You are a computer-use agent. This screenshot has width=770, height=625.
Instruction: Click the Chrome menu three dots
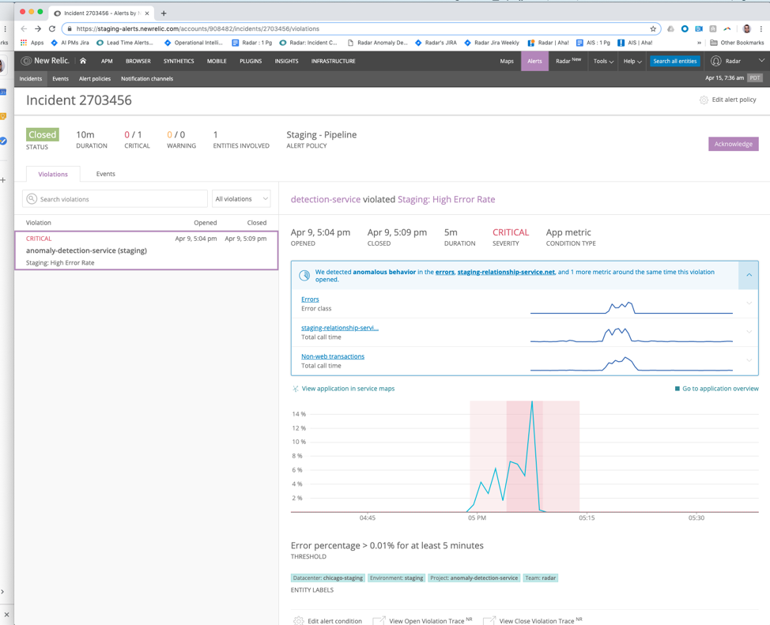coord(761,29)
